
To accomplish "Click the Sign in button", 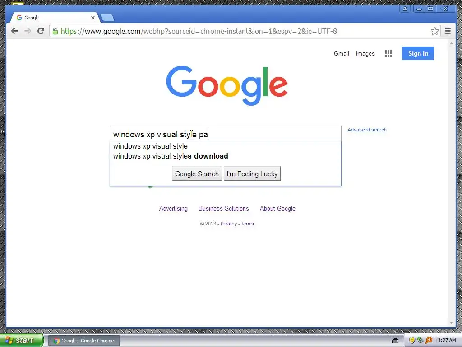I will [418, 53].
